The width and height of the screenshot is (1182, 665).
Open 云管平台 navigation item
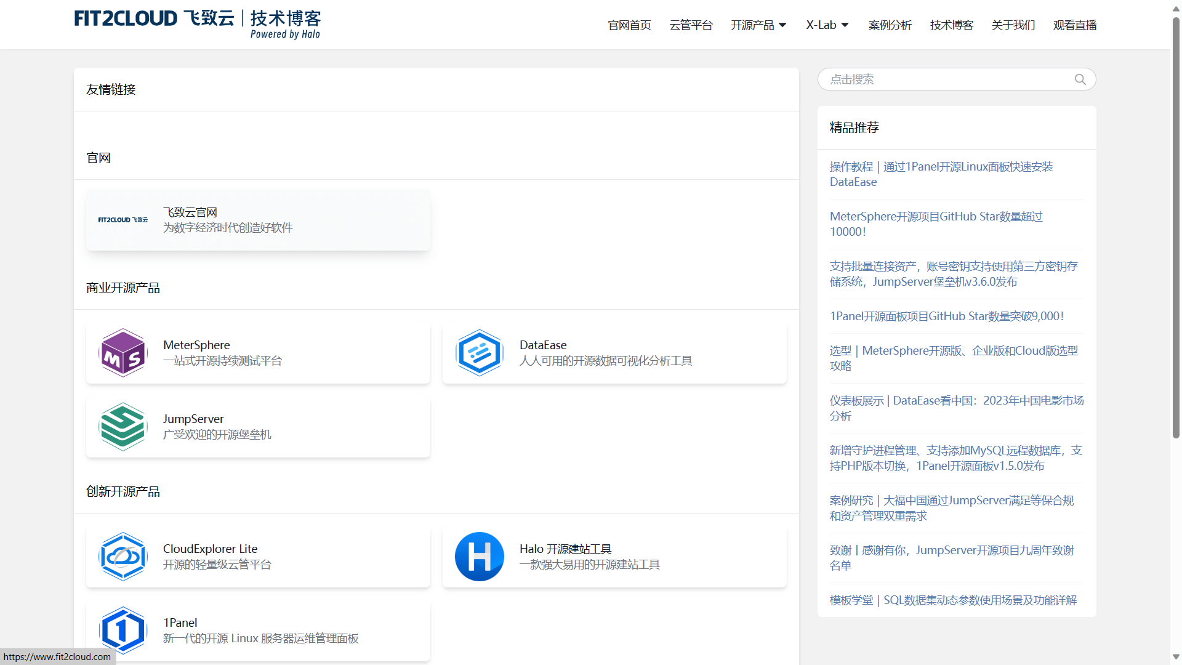(691, 25)
